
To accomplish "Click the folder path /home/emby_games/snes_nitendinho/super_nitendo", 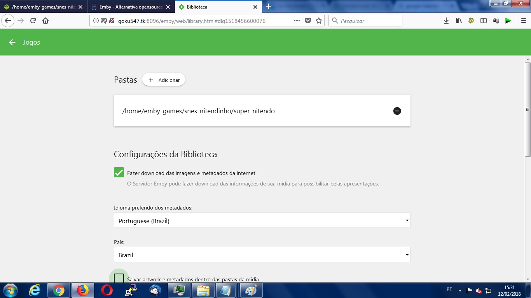I will [x=199, y=111].
